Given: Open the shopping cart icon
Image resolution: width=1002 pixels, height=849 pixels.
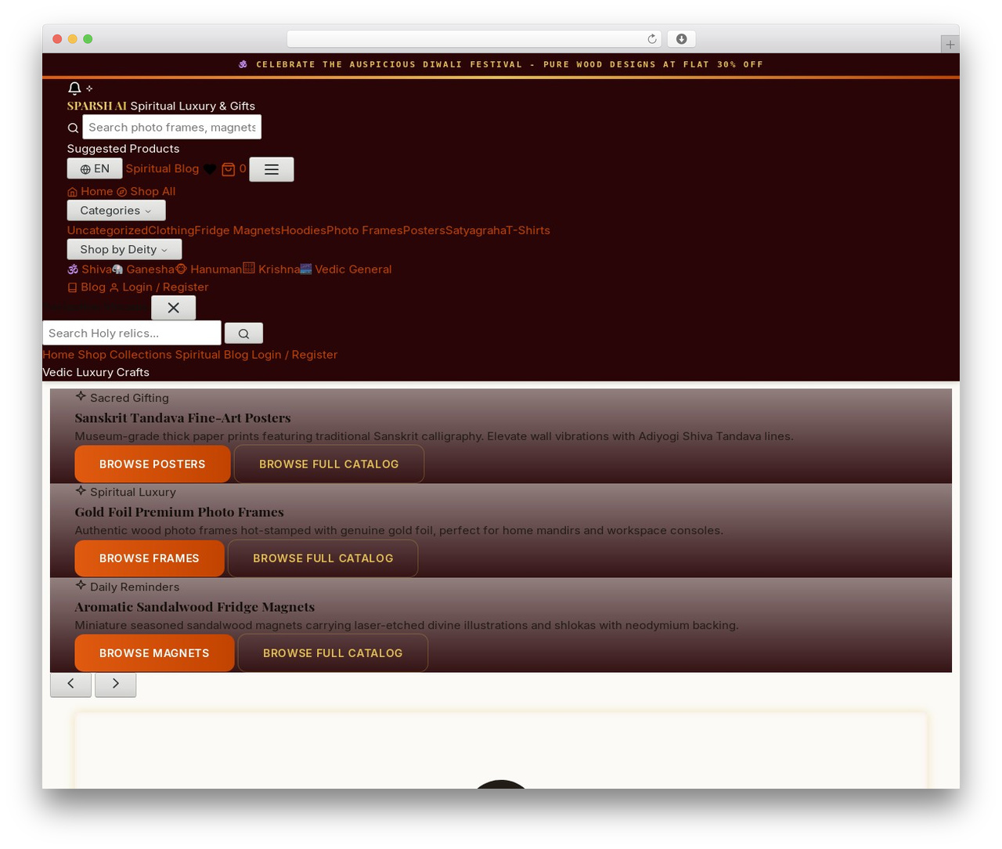Looking at the screenshot, I should [x=229, y=169].
